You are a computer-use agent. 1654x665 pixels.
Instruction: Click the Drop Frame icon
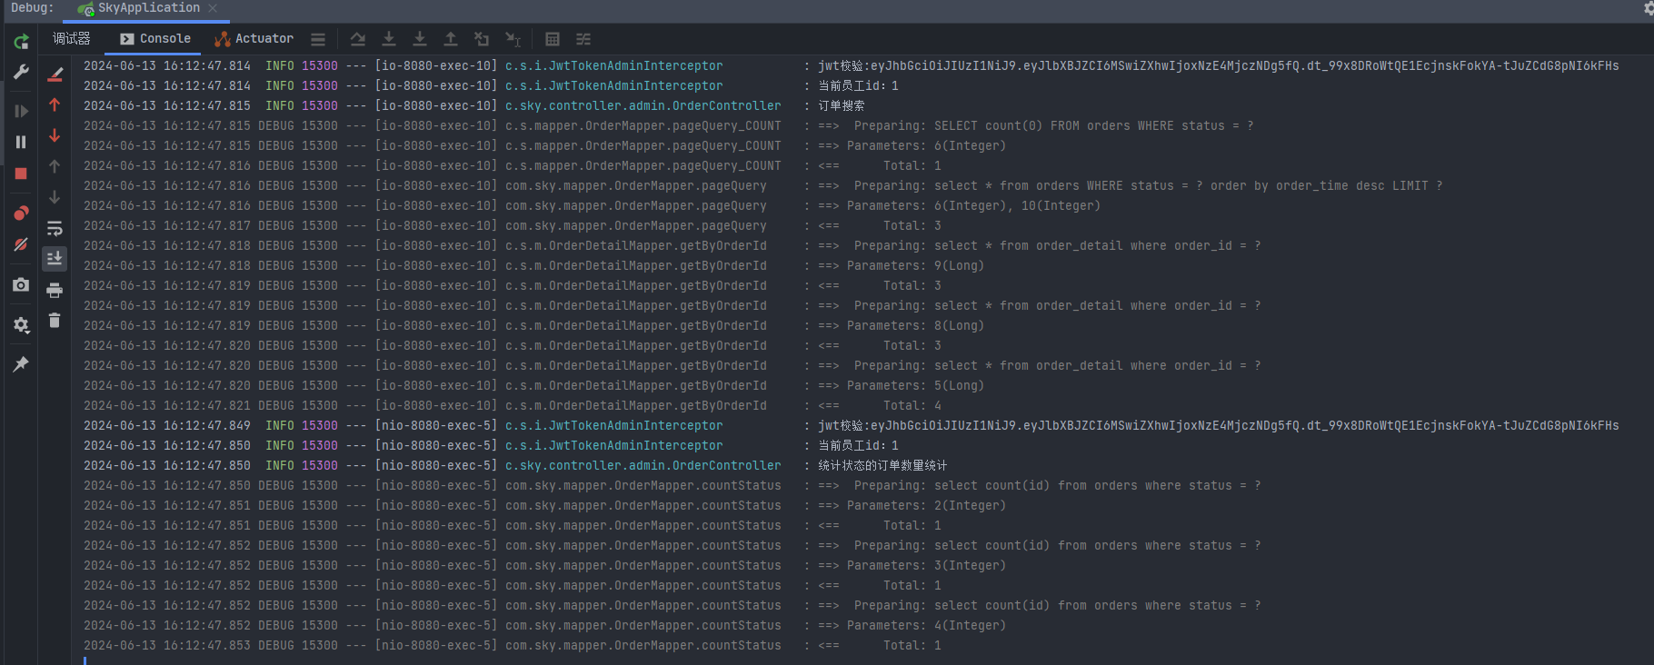[482, 39]
